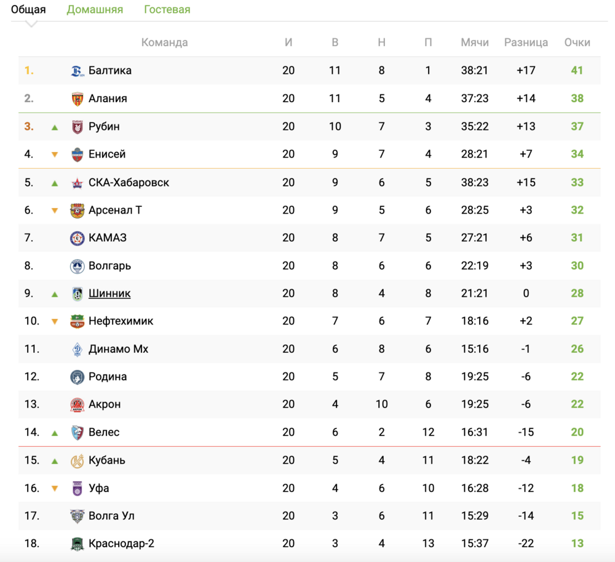Click the green up arrow beside Велес
The height and width of the screenshot is (562, 615).
pyautogui.click(x=55, y=433)
